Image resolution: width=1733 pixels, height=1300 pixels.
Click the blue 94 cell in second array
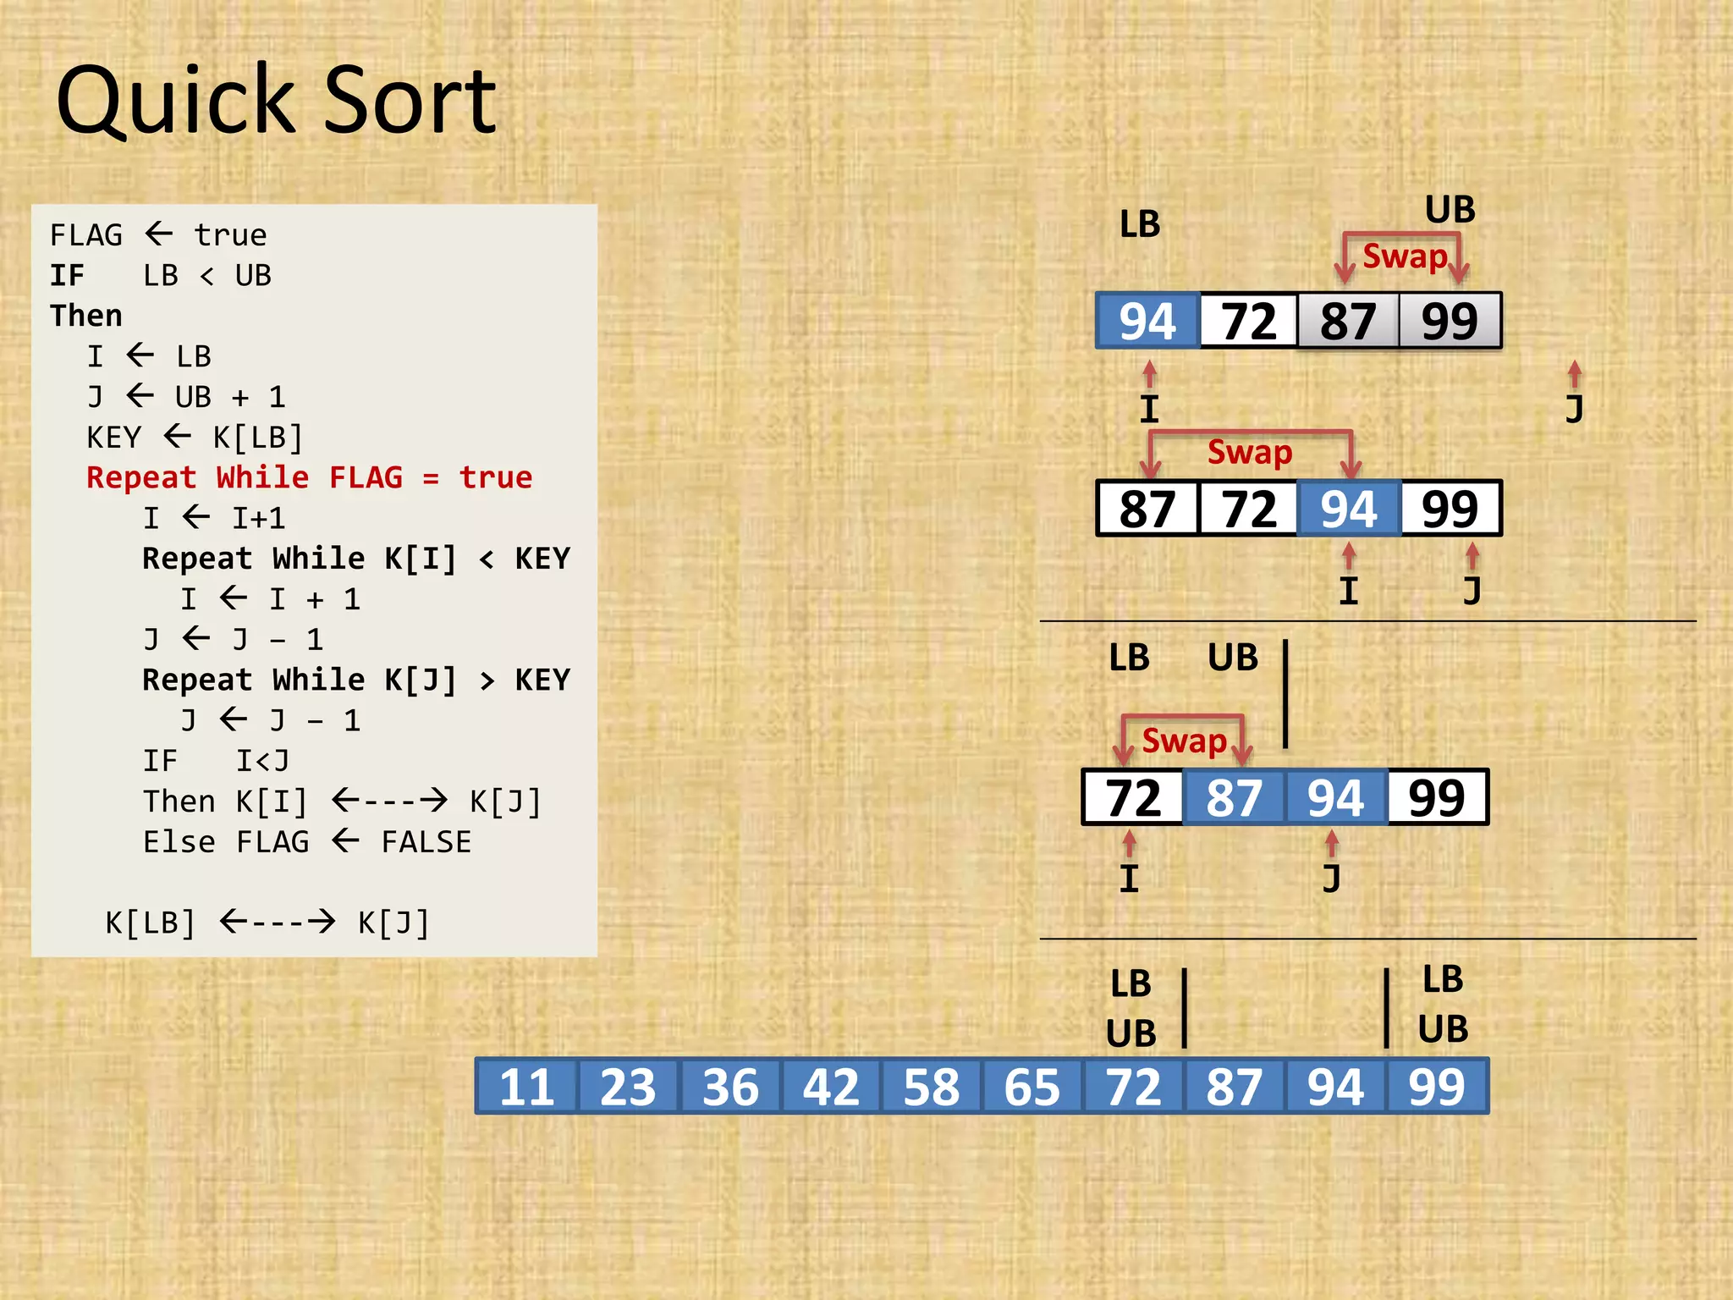click(1348, 510)
